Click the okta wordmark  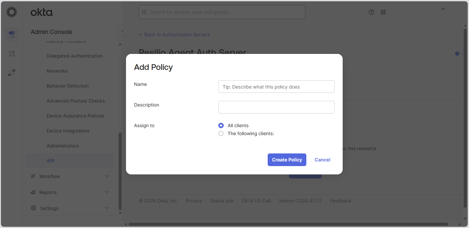(42, 13)
